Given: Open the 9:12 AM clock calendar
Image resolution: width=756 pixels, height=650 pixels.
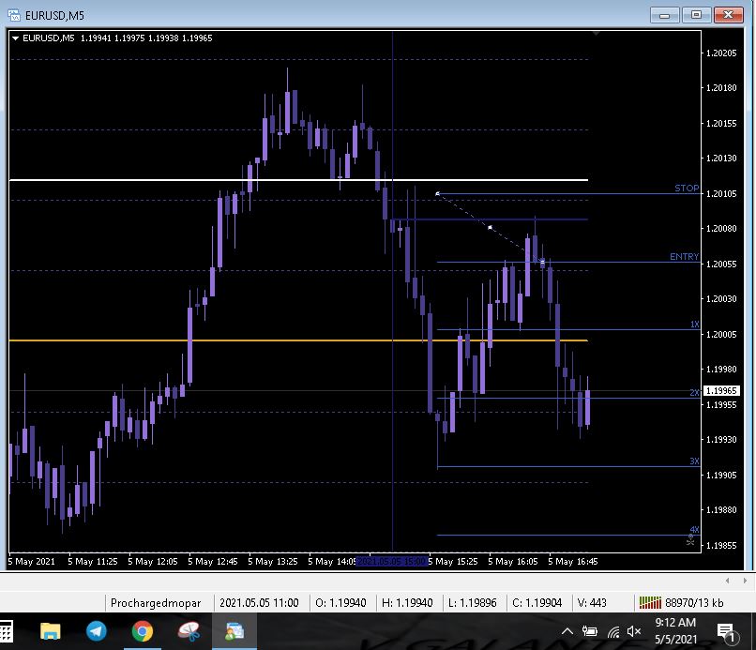Looking at the screenshot, I should click(675, 630).
